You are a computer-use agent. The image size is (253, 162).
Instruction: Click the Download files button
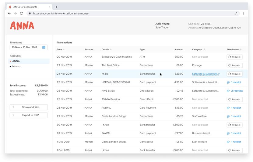click(x=29, y=107)
